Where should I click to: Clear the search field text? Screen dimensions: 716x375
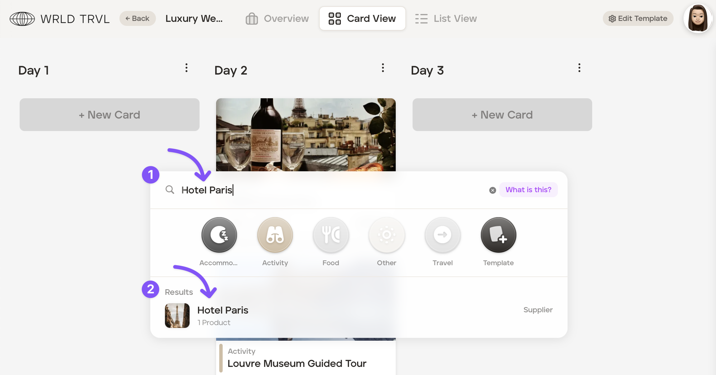(493, 190)
